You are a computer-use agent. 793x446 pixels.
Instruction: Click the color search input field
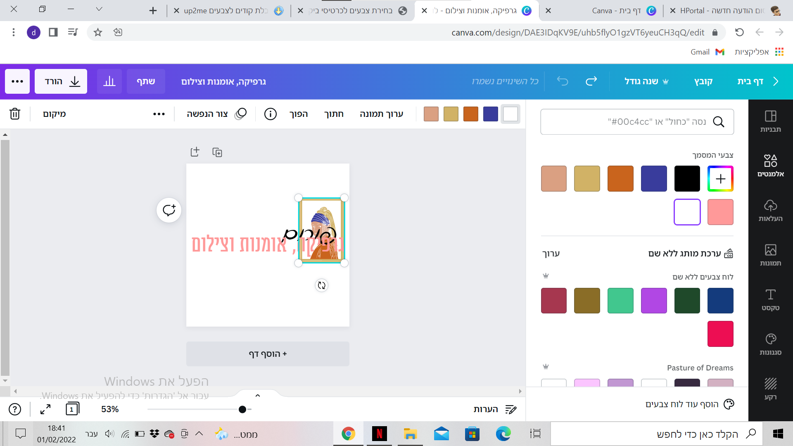pyautogui.click(x=637, y=122)
